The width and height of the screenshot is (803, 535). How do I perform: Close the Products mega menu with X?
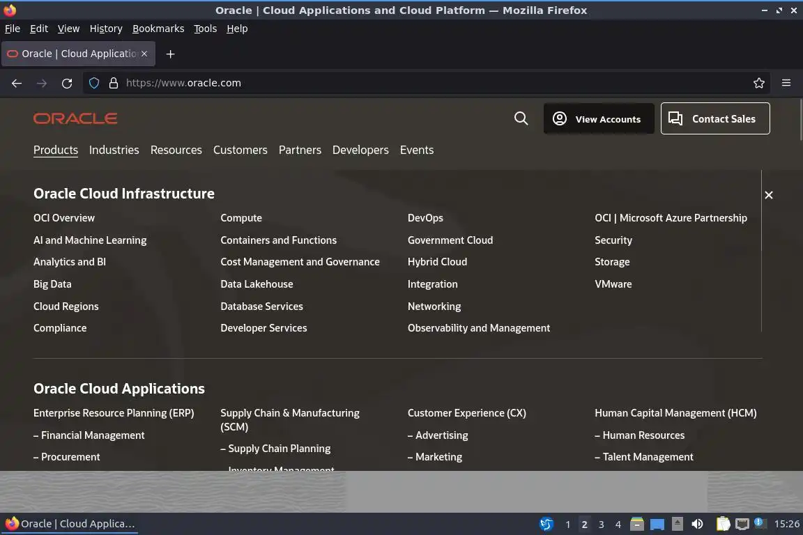[769, 195]
